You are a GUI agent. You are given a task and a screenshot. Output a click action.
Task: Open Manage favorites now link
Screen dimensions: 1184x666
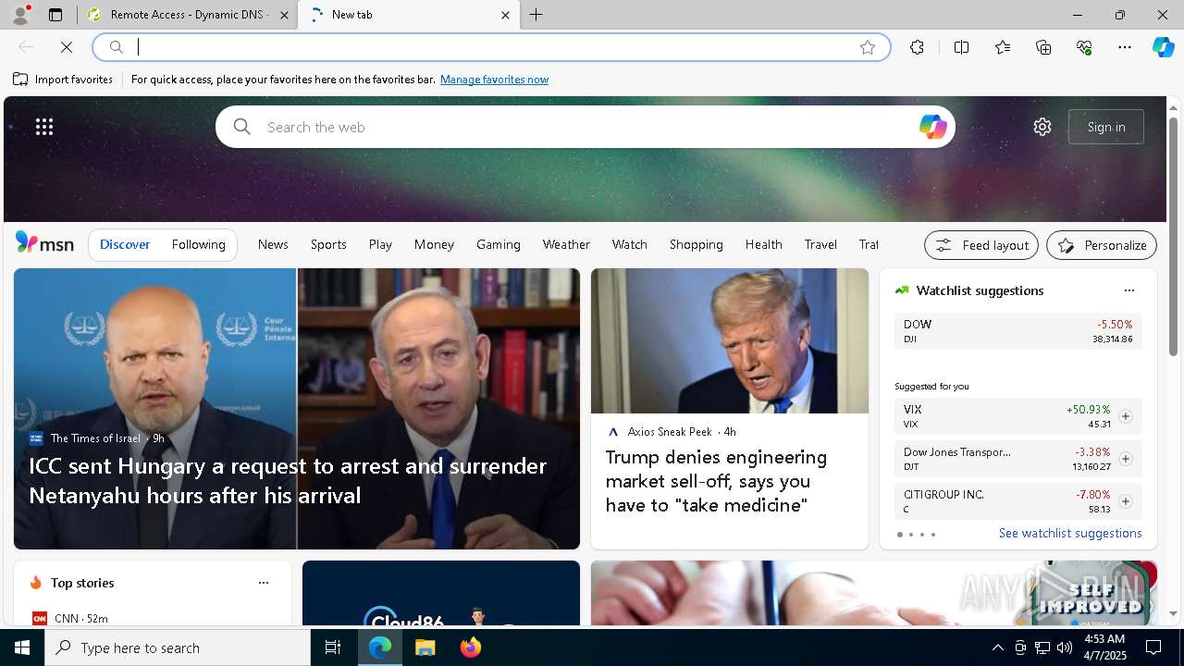coord(494,80)
